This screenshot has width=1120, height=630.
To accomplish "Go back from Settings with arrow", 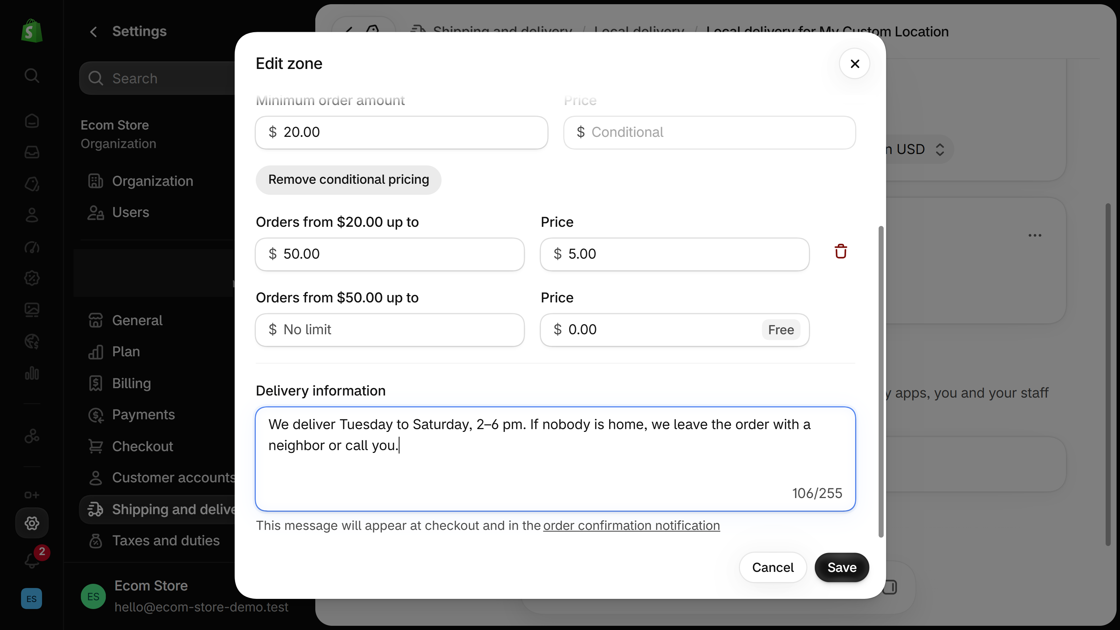I will (94, 31).
